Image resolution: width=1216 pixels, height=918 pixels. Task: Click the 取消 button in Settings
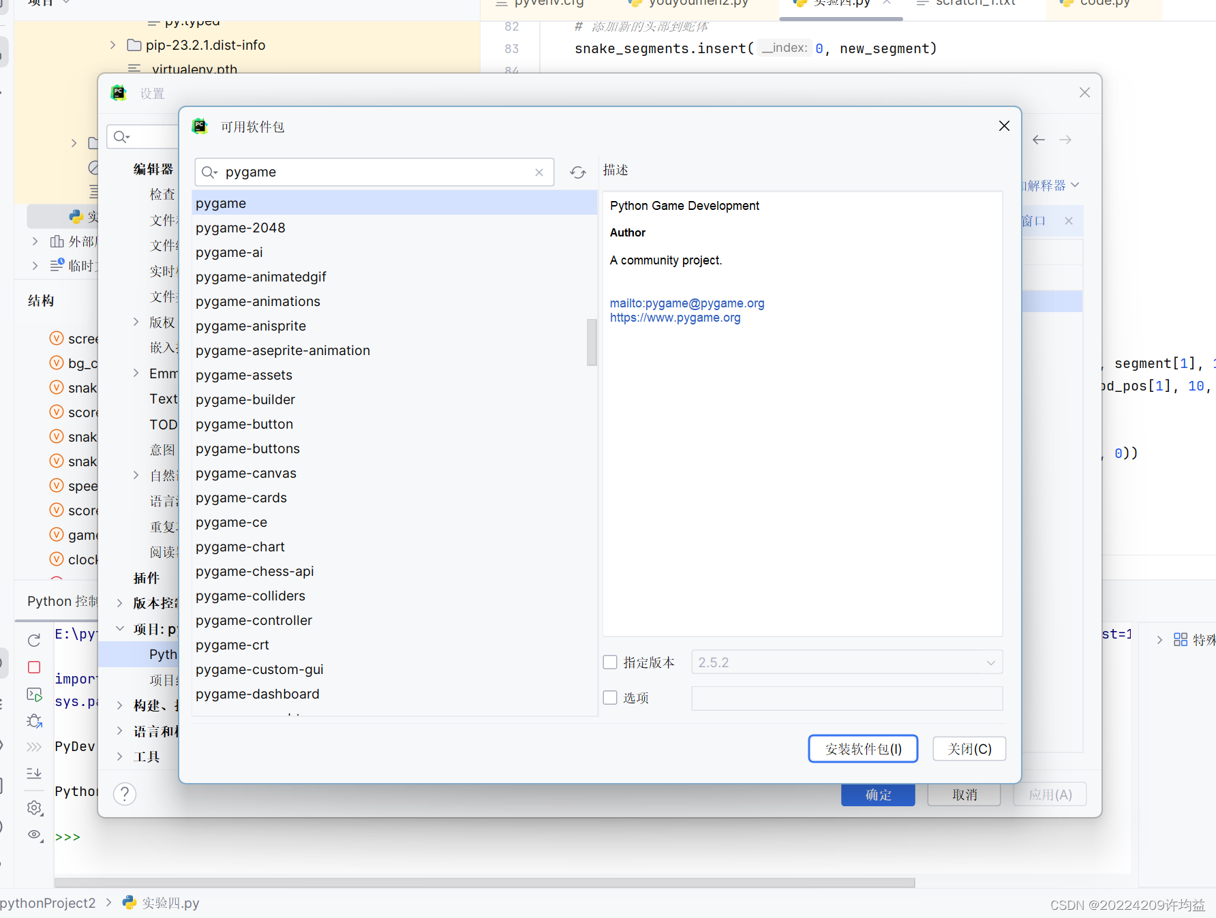(964, 795)
